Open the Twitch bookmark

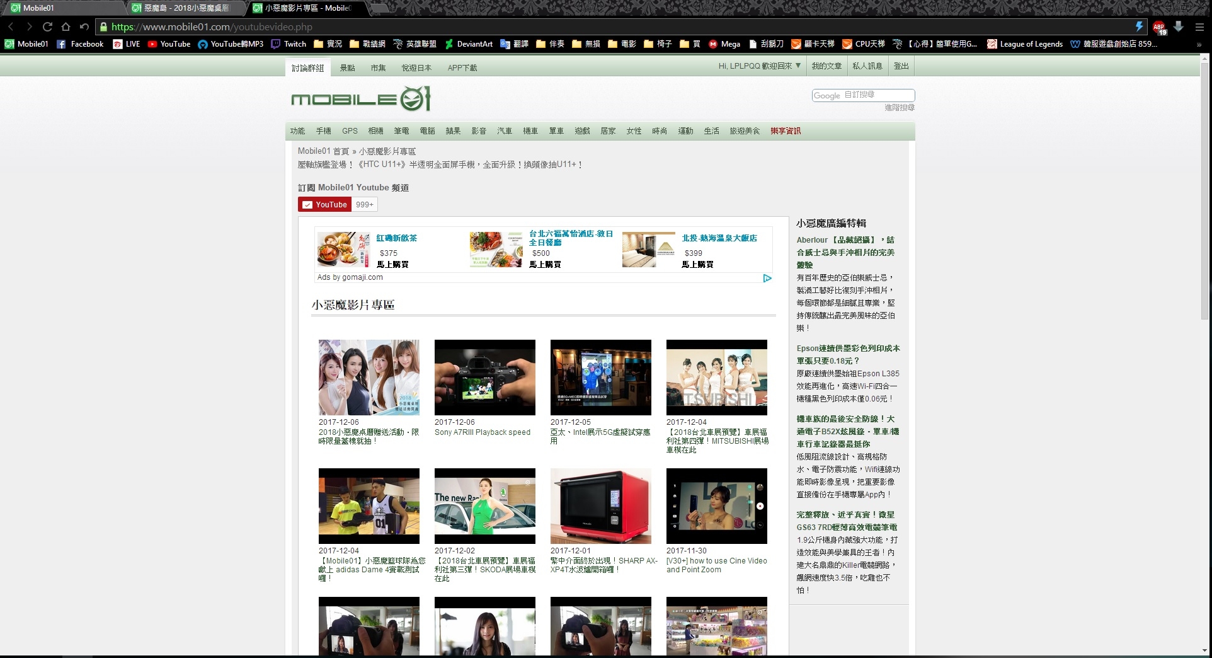[289, 44]
